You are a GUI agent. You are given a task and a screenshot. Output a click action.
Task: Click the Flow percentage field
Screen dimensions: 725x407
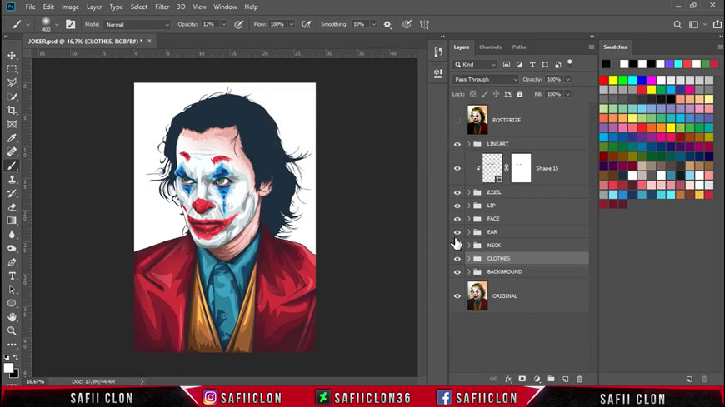(x=277, y=24)
